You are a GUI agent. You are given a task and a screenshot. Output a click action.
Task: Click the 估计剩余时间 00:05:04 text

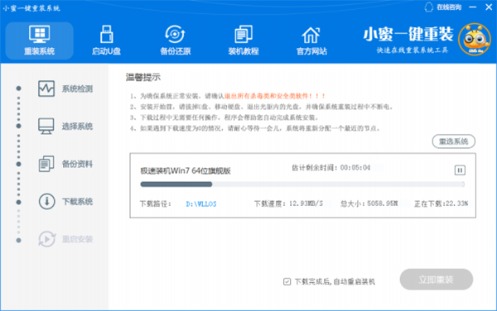tap(331, 168)
